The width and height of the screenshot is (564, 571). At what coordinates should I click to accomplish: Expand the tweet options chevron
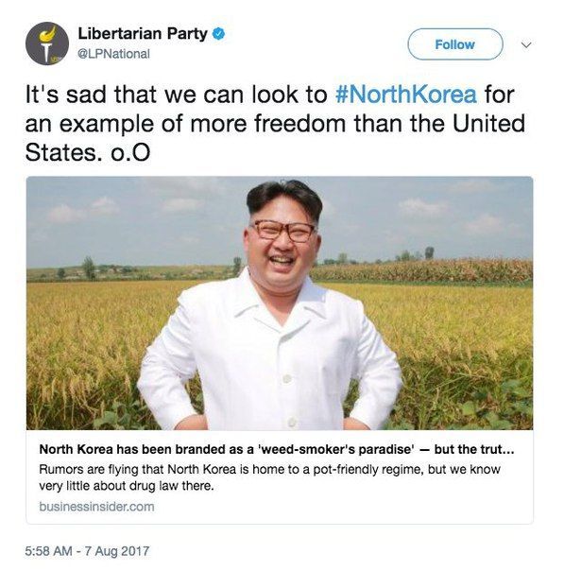pyautogui.click(x=526, y=44)
